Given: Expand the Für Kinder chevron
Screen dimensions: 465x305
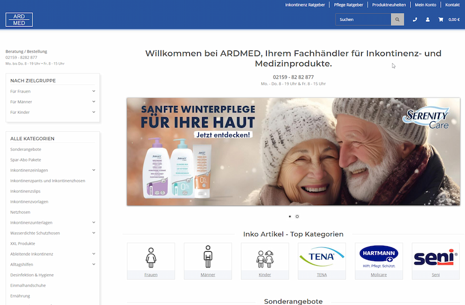Looking at the screenshot, I should point(94,112).
